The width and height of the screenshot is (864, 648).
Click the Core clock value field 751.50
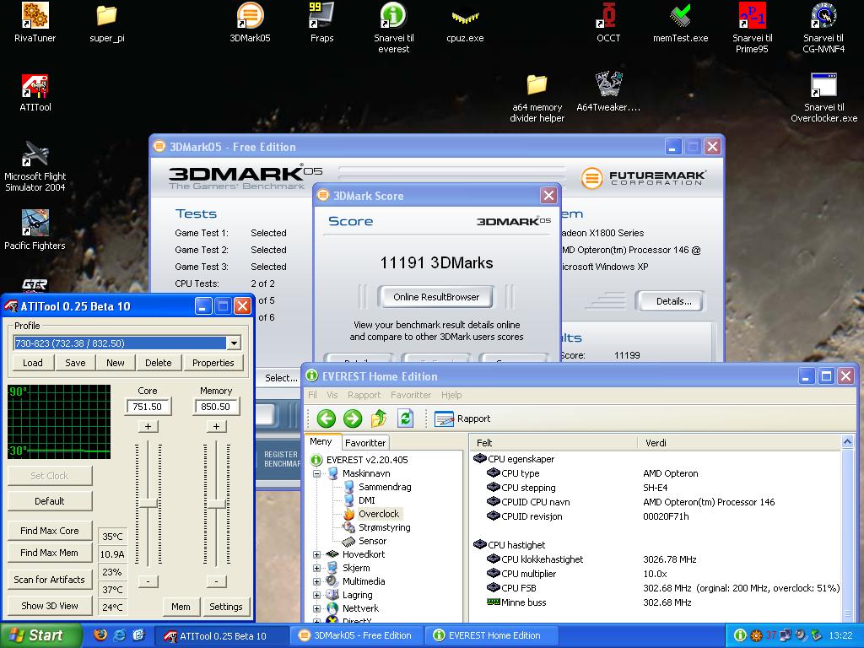pyautogui.click(x=147, y=407)
